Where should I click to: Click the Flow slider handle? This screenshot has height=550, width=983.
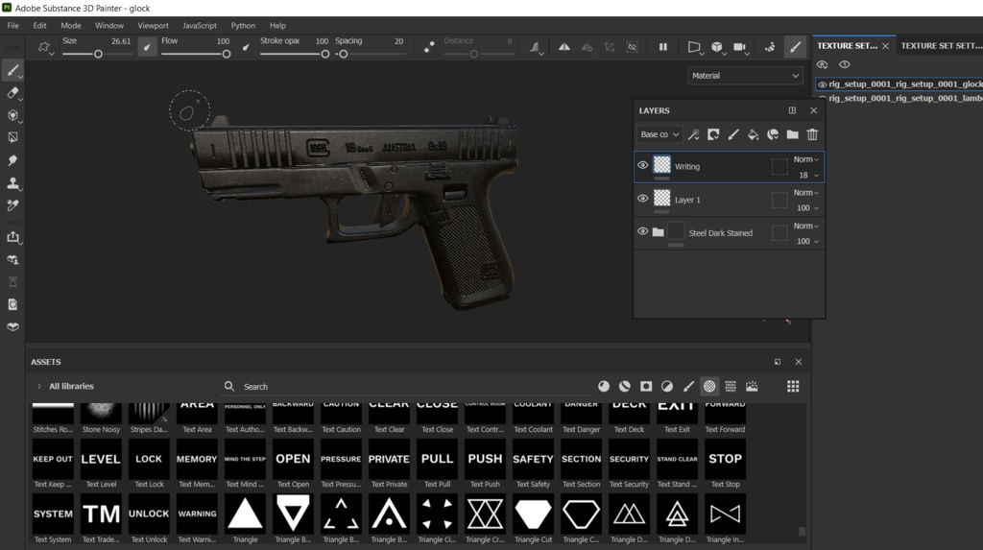click(x=227, y=55)
